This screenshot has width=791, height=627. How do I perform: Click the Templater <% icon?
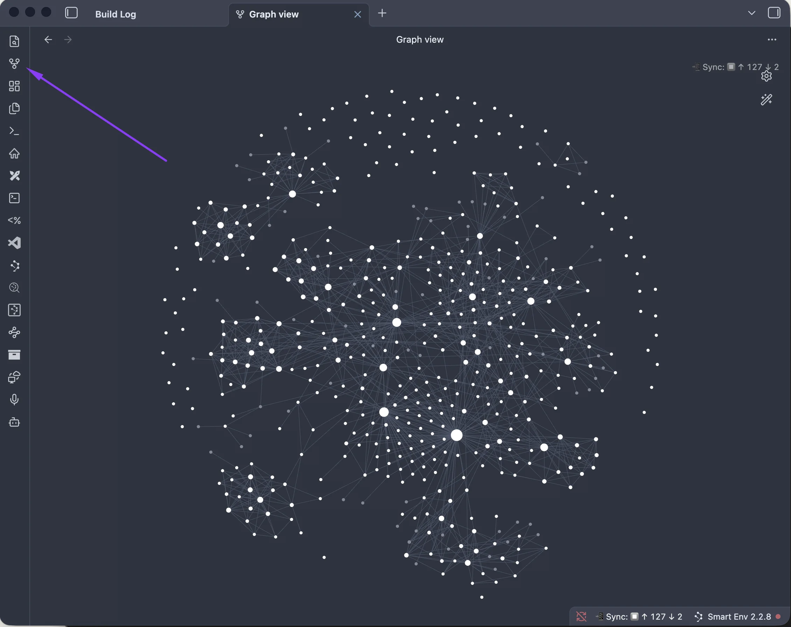tap(14, 220)
